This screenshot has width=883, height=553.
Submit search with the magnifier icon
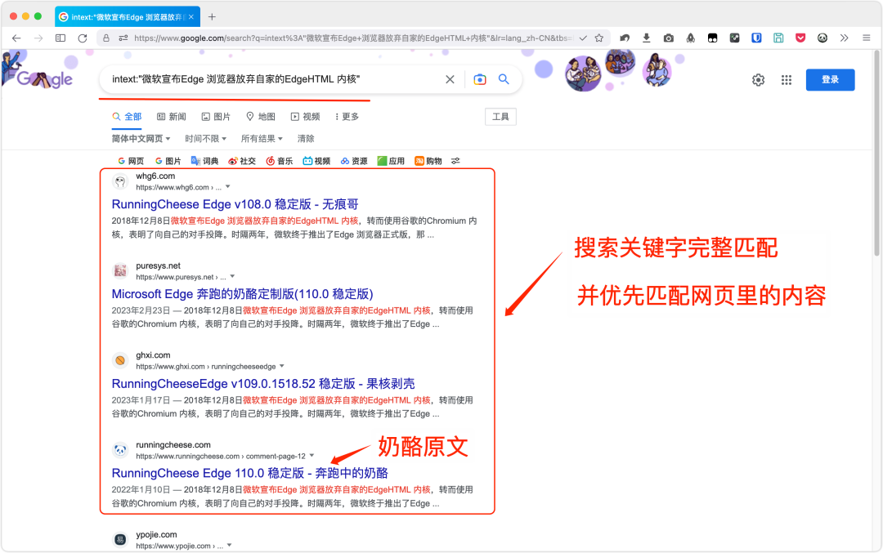pyautogui.click(x=504, y=79)
